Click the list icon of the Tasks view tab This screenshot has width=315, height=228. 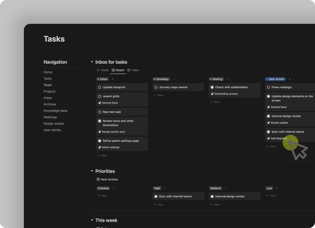98,70
